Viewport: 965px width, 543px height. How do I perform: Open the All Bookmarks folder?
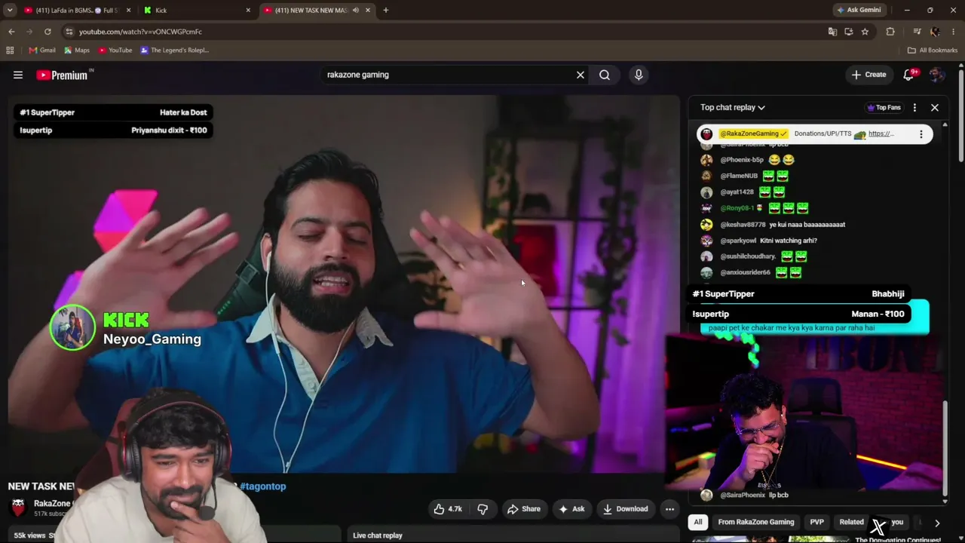pyautogui.click(x=933, y=51)
